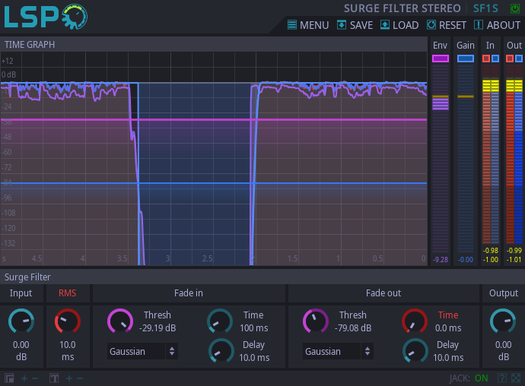The image size is (525, 386).
Task: Click the blue fade-out threshold line on graph
Action: pyautogui.click(x=214, y=183)
